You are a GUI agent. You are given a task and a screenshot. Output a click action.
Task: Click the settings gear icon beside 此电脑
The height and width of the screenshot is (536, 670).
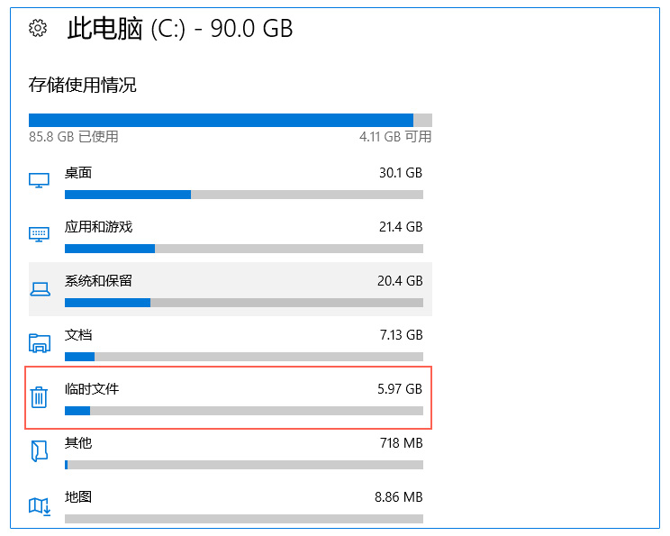point(38,28)
